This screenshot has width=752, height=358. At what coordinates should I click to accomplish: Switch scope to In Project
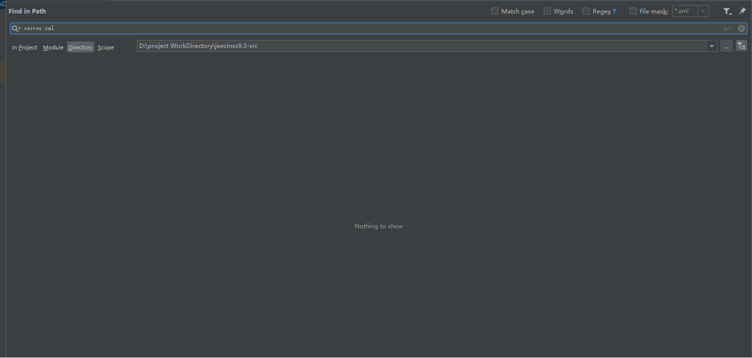(x=24, y=47)
